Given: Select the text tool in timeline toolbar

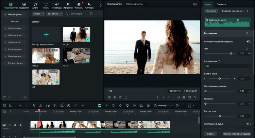Looking at the screenshot, I should pos(55,106).
